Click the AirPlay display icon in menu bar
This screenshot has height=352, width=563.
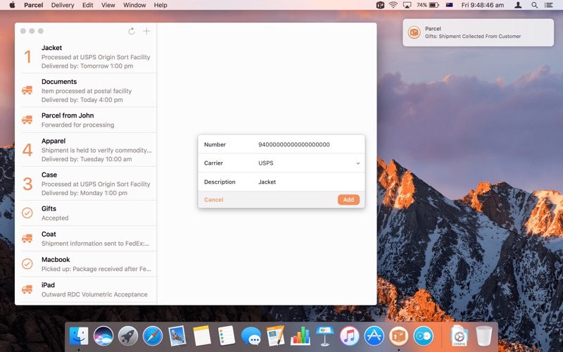click(407, 5)
